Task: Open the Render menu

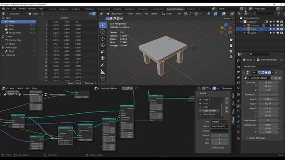Action: coord(22,9)
